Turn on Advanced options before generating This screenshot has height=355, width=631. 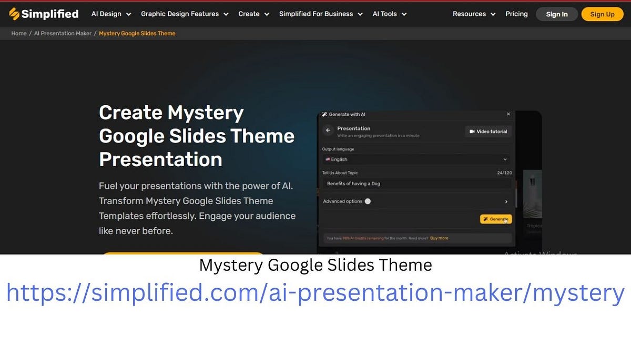pos(368,201)
